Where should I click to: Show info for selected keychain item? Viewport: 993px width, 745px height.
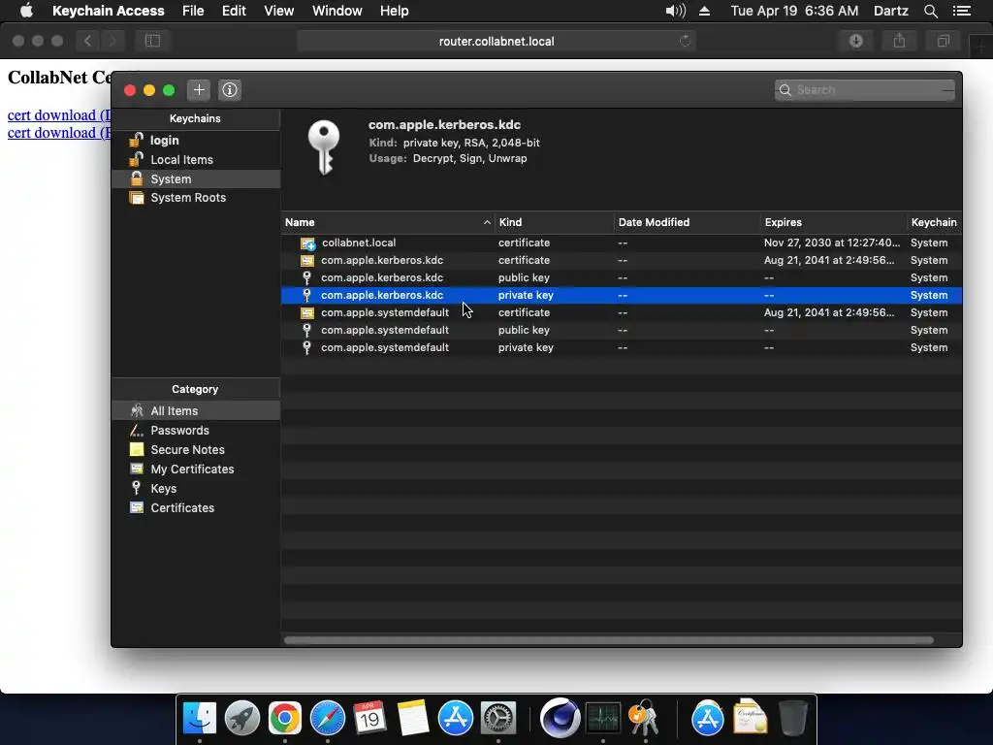coord(230,90)
